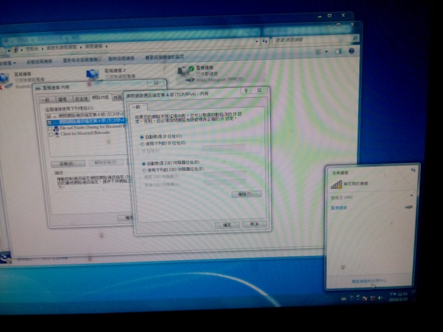Screen dimensions: 443x332
Task: Open the address bar history dropdown arrow
Action: click(x=257, y=42)
